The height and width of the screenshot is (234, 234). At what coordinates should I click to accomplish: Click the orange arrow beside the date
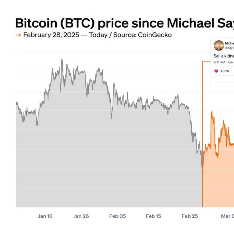click(x=18, y=35)
